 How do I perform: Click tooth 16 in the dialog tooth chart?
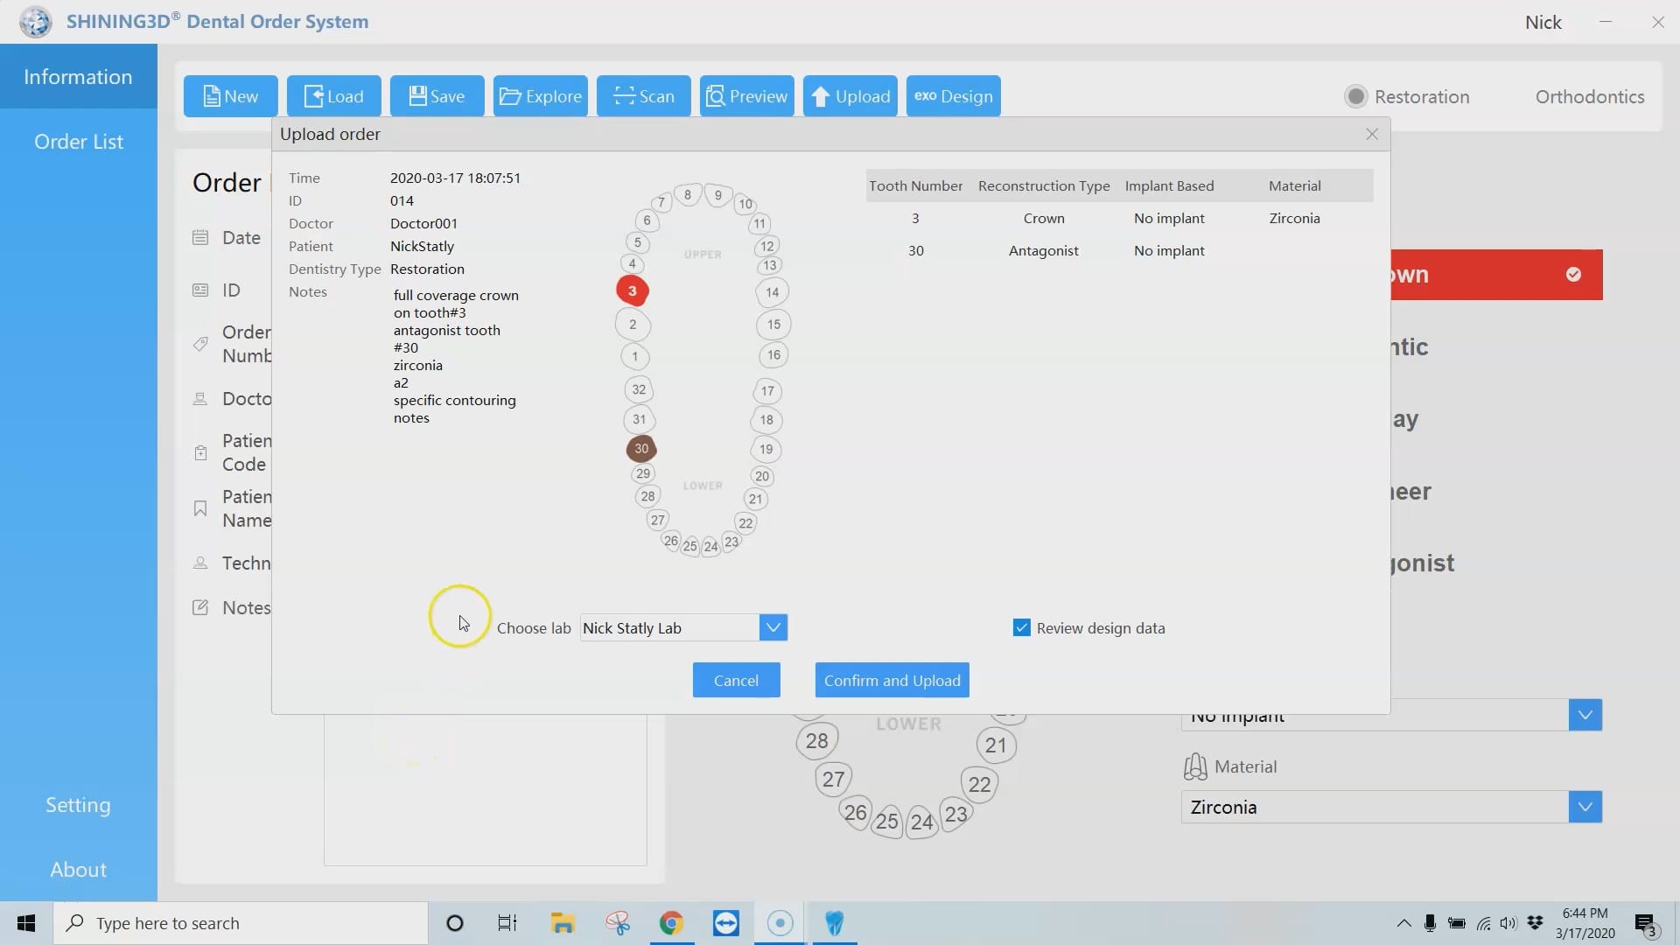click(x=773, y=354)
